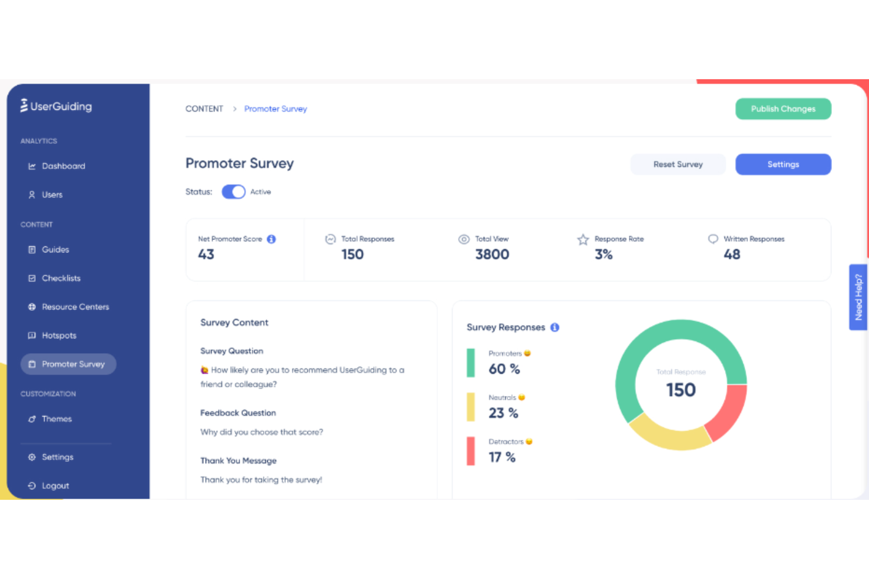This screenshot has height=579, width=869.
Task: Open the Resource Centers section
Action: pos(75,306)
